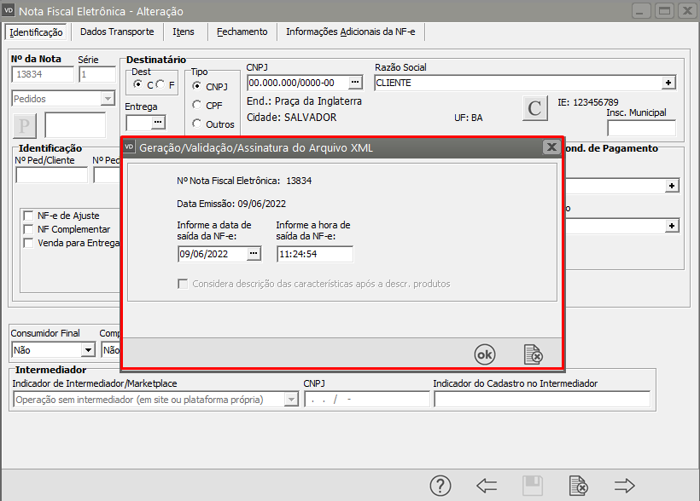Open CNPJ lookup ellipsis button
Viewport: 700px width, 501px height.
point(355,83)
